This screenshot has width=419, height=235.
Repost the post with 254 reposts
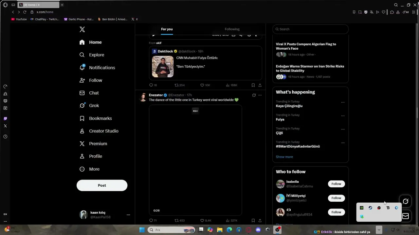[180, 85]
